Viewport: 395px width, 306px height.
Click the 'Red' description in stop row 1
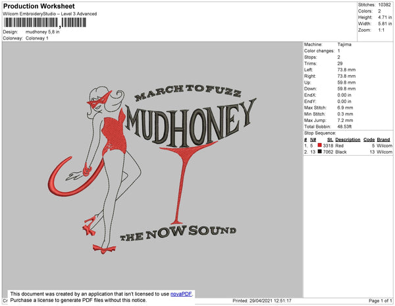pos(339,146)
